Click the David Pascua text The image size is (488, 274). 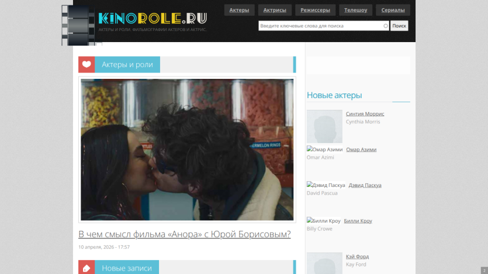(x=322, y=193)
